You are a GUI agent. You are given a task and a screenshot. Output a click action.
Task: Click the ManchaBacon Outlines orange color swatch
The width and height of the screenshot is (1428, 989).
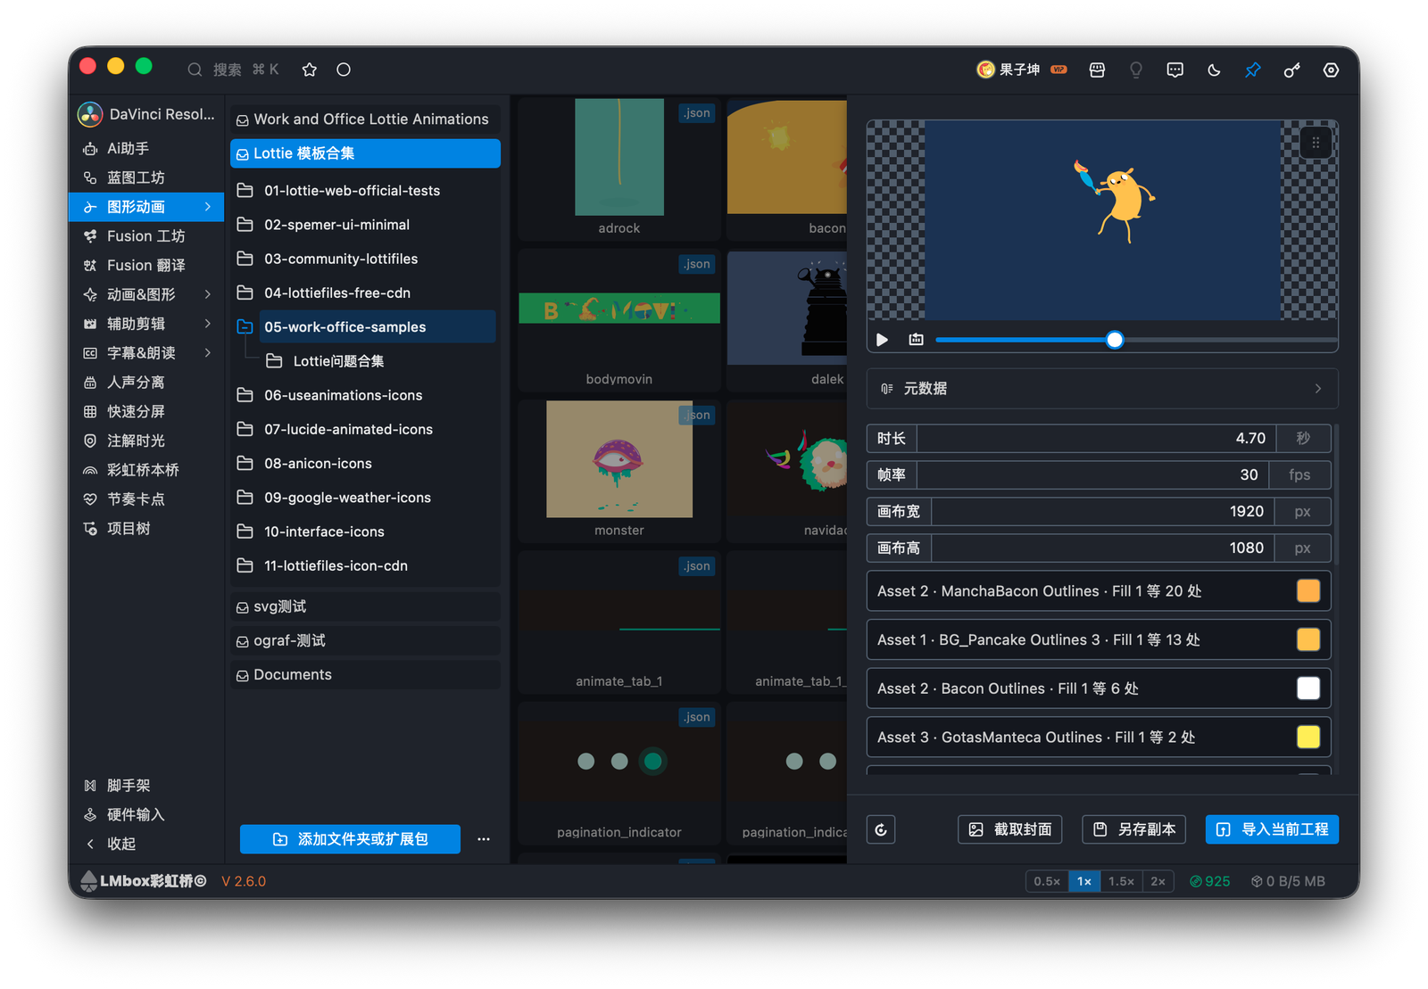1308,591
